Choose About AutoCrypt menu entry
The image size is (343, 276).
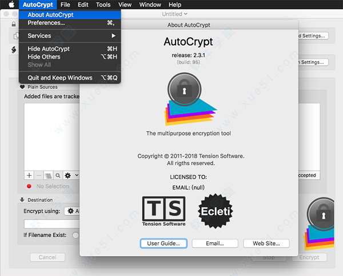(70, 15)
